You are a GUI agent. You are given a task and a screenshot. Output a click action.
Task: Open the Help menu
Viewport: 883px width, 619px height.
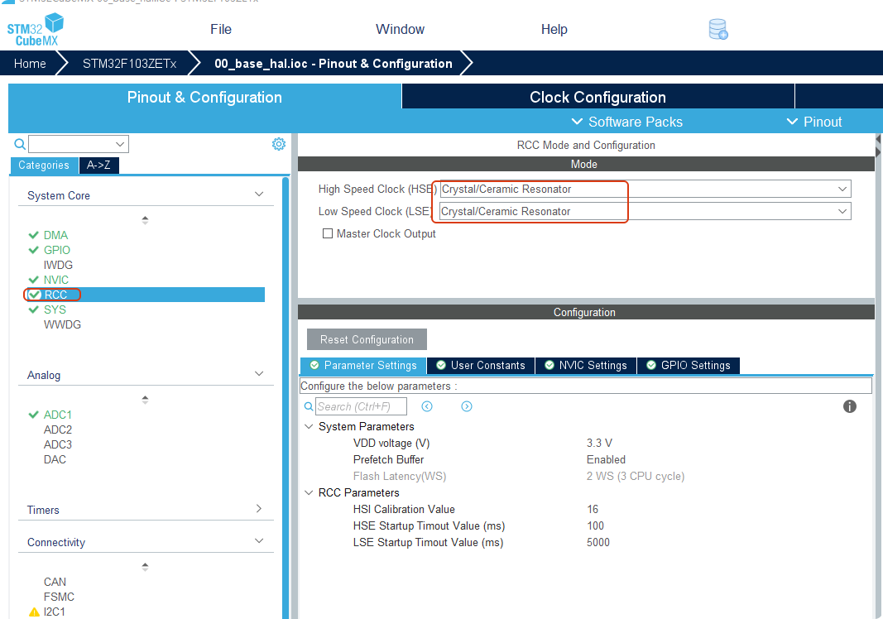(554, 29)
